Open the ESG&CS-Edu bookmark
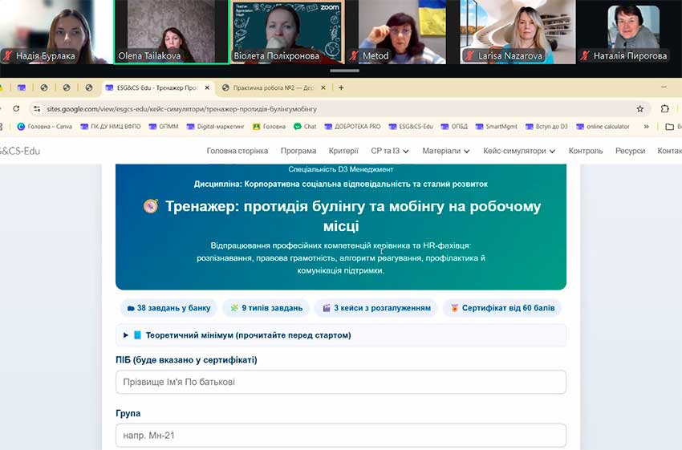The width and height of the screenshot is (682, 450). click(411, 127)
